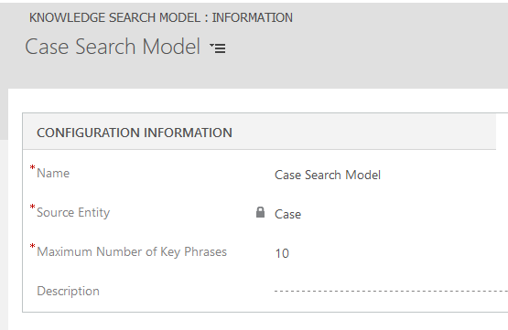Click the gray vertical strip left of the form
Viewport: 508px width, 330px height.
[x=4, y=113]
